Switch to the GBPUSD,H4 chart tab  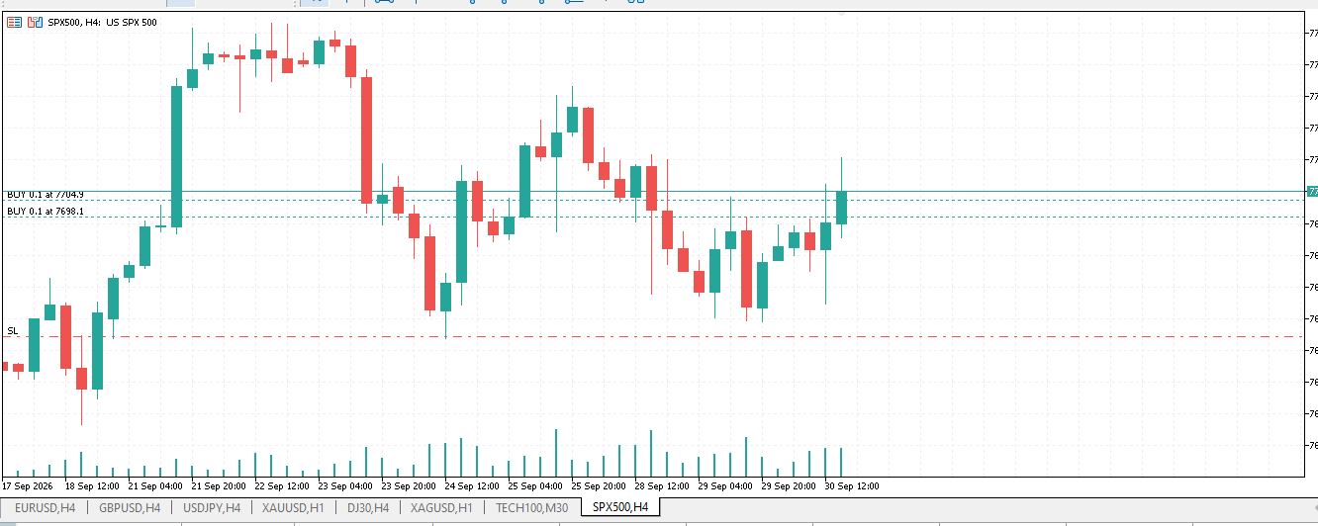pyautogui.click(x=130, y=507)
